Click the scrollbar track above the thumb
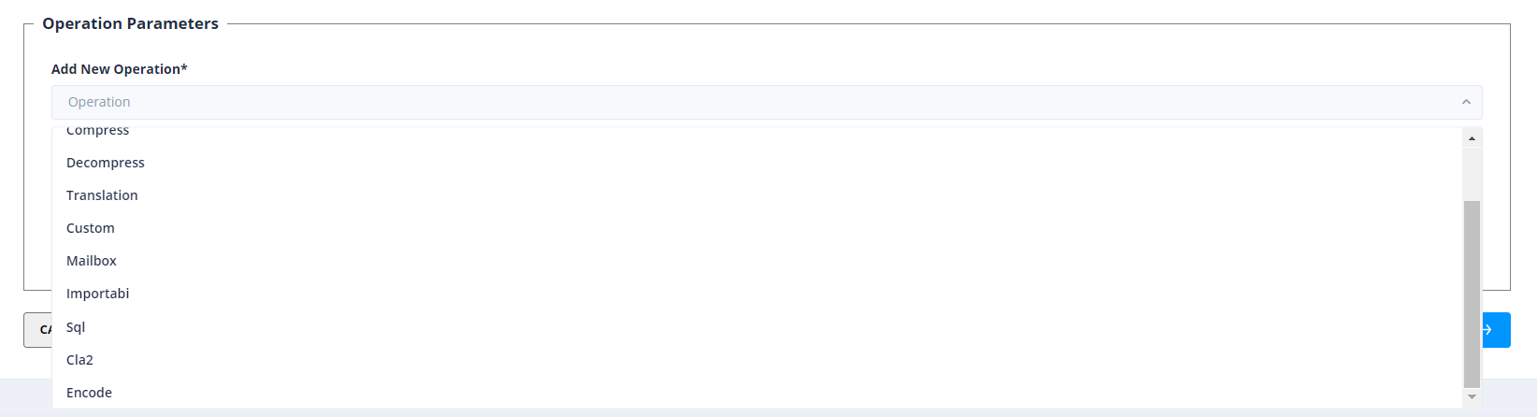 (1472, 173)
